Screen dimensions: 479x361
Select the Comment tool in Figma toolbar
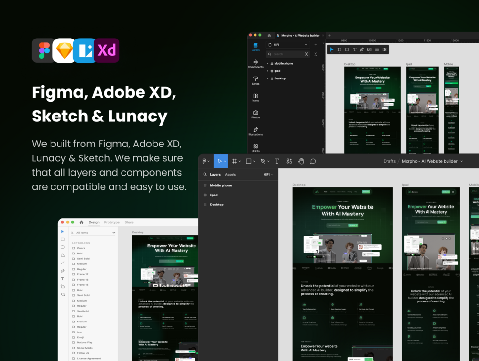point(313,161)
